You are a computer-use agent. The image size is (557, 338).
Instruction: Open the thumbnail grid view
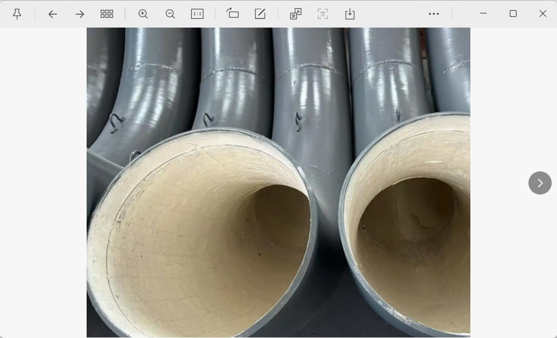pyautogui.click(x=107, y=14)
